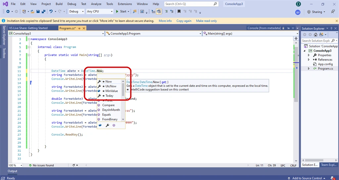Save the current file with the single floppy-disk icon
Image resolution: width=339 pixels, height=180 pixels.
pyautogui.click(x=38, y=12)
